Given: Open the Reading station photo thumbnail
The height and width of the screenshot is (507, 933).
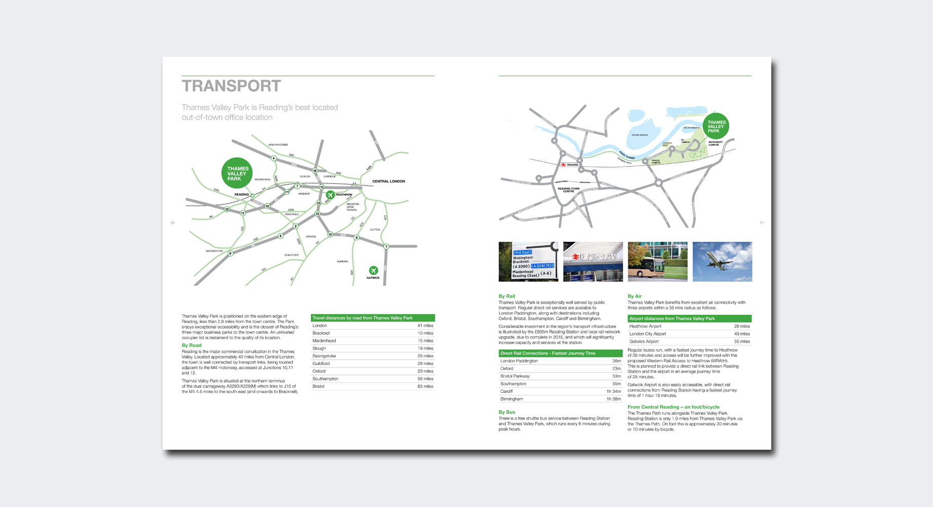Looking at the screenshot, I should (593, 262).
